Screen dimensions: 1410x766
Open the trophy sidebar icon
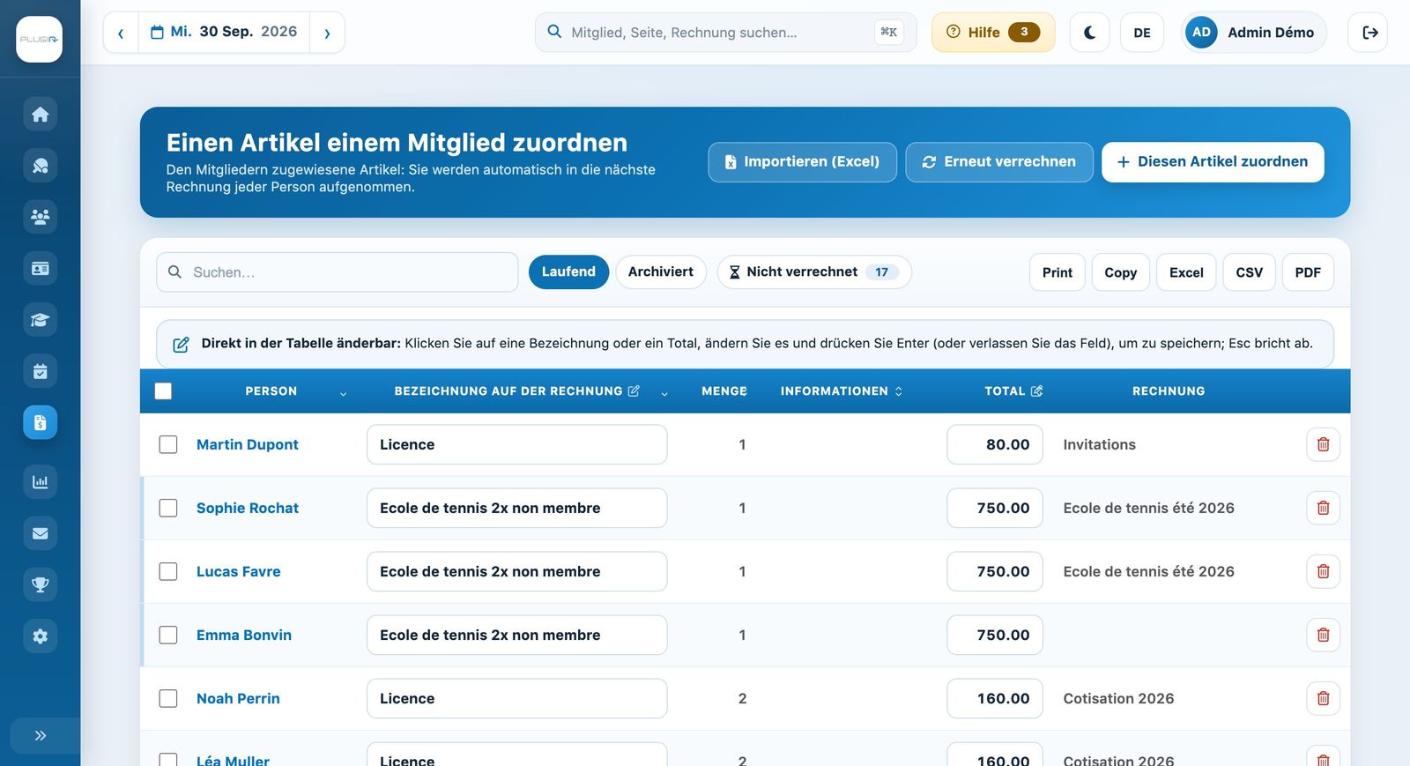tap(40, 584)
